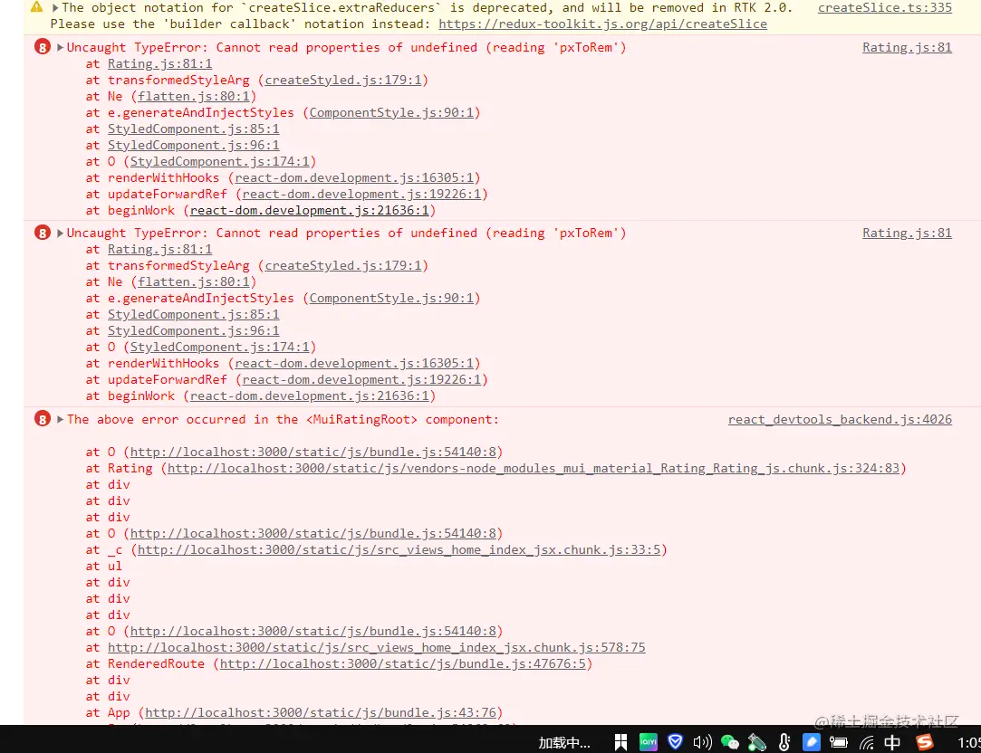The height and width of the screenshot is (753, 981).
Task: Open ComponentStyle.js:90:1 in first error's stack trace
Action: tap(391, 112)
